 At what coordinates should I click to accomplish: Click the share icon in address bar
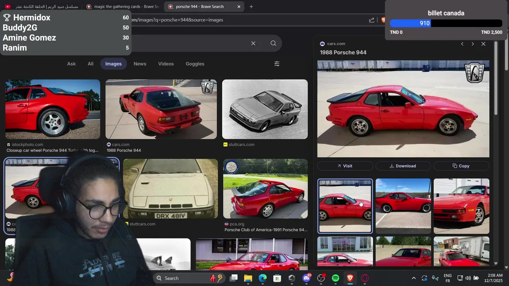[x=371, y=20]
